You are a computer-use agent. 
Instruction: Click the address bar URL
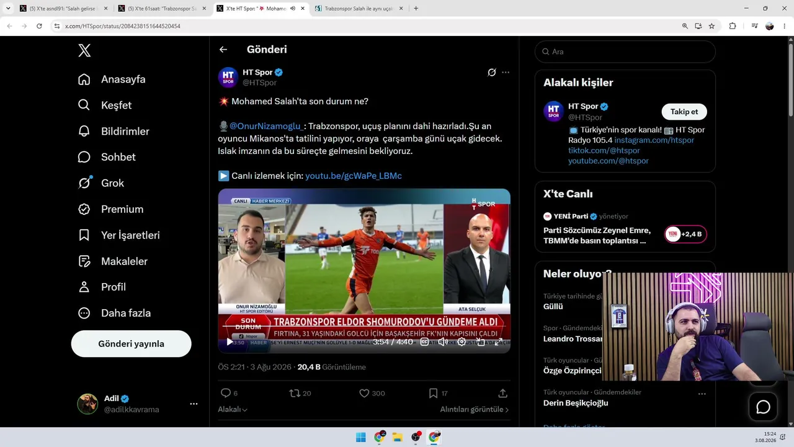coord(123,26)
